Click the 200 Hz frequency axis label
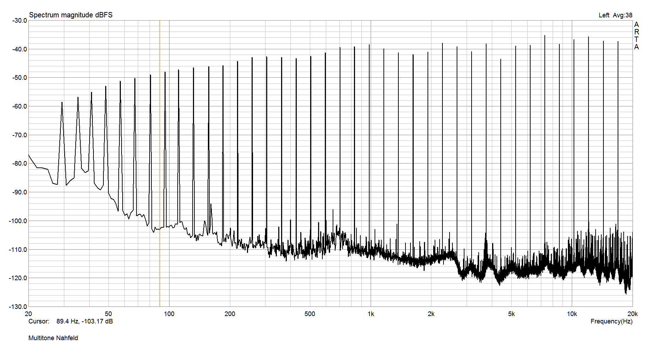This screenshot has height=343, width=661. coord(230,314)
